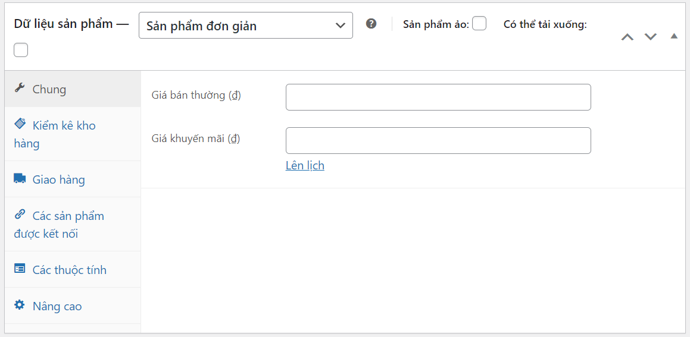Open Các thuộc tính tab
The height and width of the screenshot is (337, 690).
tap(73, 270)
